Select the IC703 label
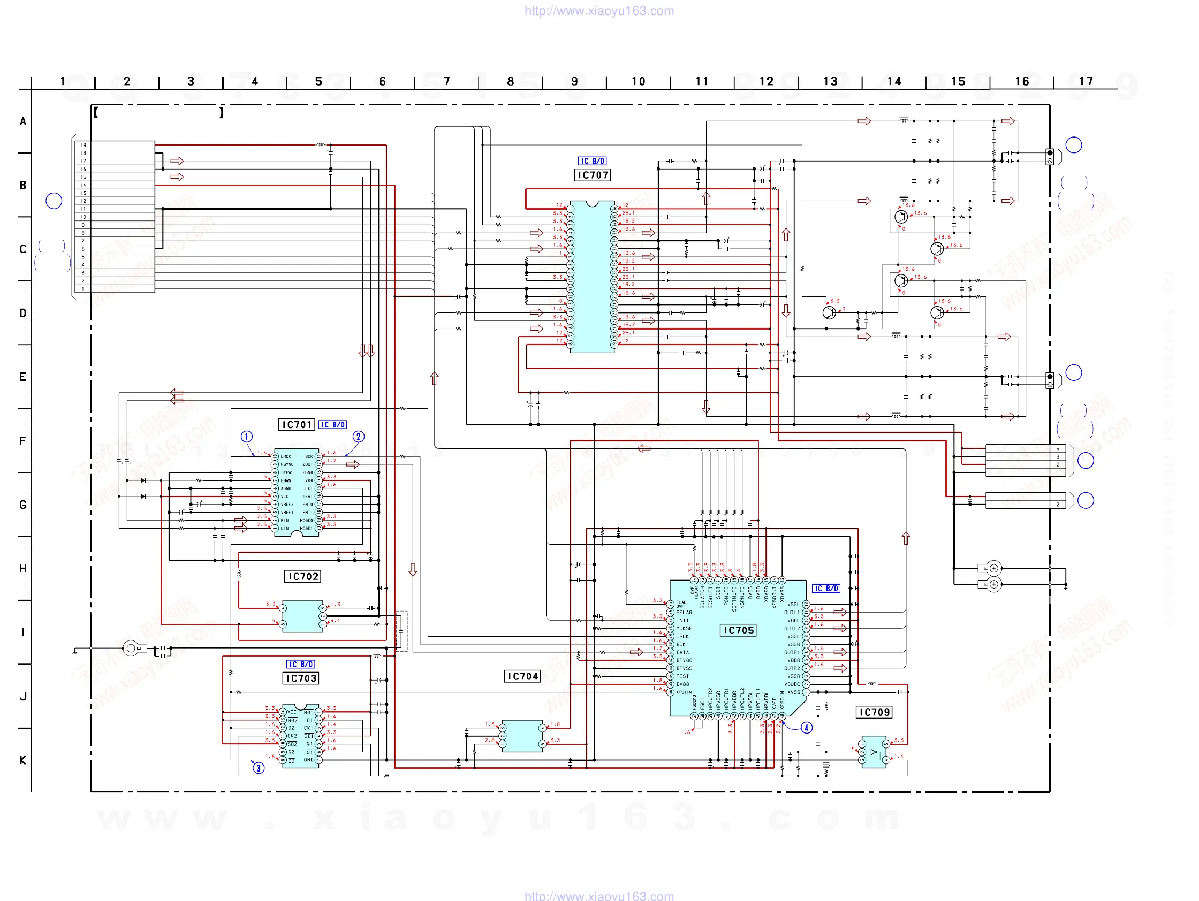Viewport: 1199px width, 901px height. [301, 678]
